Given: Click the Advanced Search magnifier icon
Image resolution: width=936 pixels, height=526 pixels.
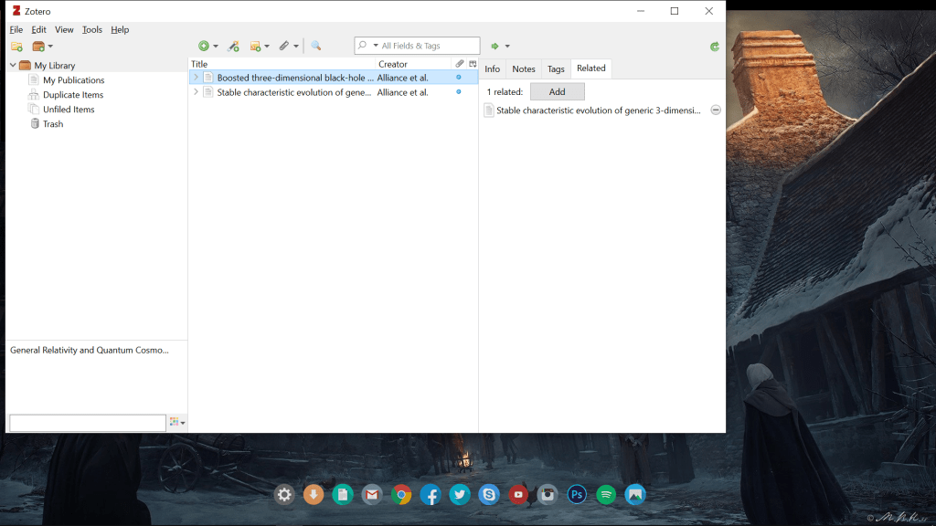Looking at the screenshot, I should click(316, 46).
